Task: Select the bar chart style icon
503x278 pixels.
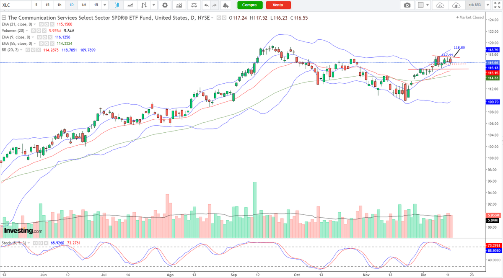Action: pyautogui.click(x=144, y=5)
